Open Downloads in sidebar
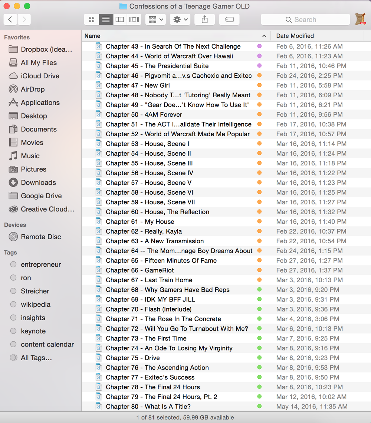The image size is (371, 423). 41,182
